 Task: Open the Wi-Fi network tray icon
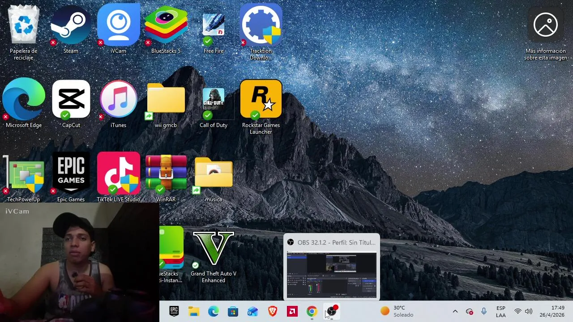[x=518, y=311]
